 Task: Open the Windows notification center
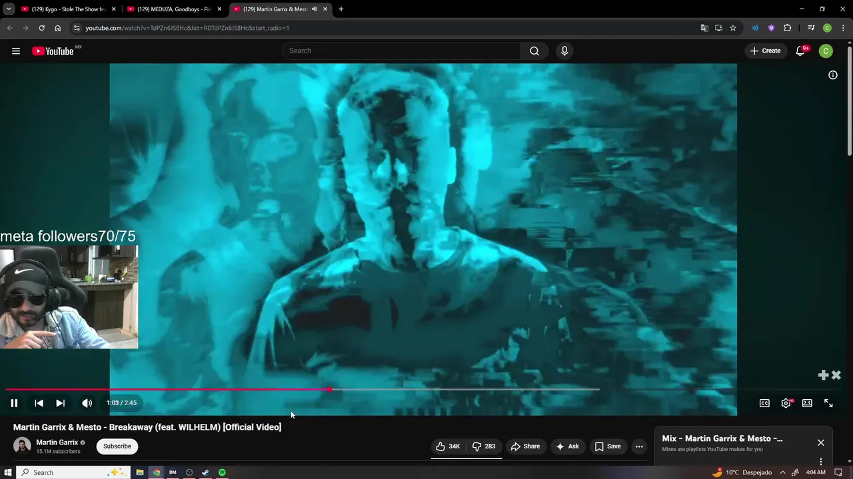click(838, 472)
